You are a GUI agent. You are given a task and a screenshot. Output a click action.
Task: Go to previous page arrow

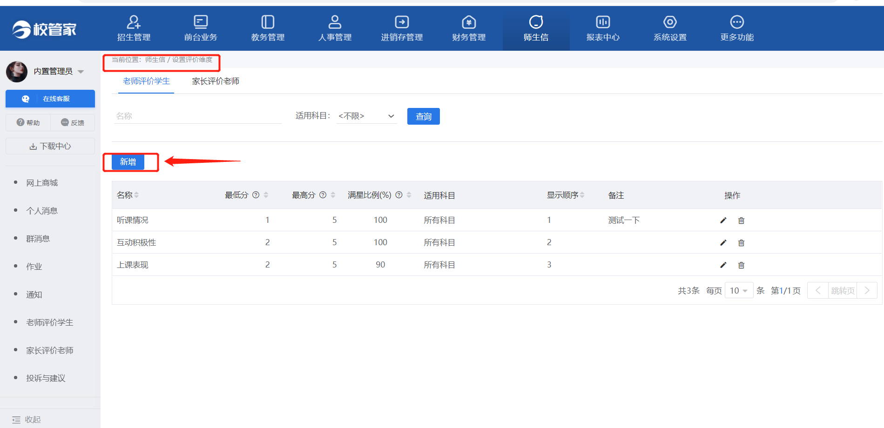click(818, 290)
